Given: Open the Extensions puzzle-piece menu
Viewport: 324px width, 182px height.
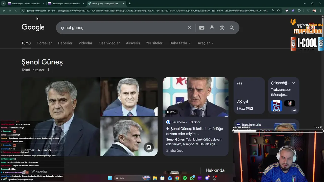Looking at the screenshot, I should point(299,11).
